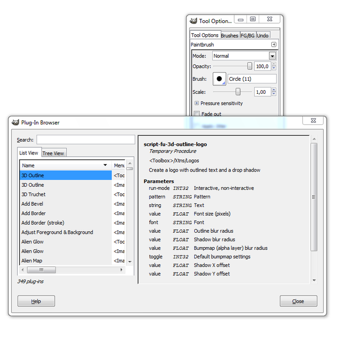Viewport: 352px width, 340px height.
Task: Click the script-fu-3d-outline-logo heading
Action: [x=175, y=144]
